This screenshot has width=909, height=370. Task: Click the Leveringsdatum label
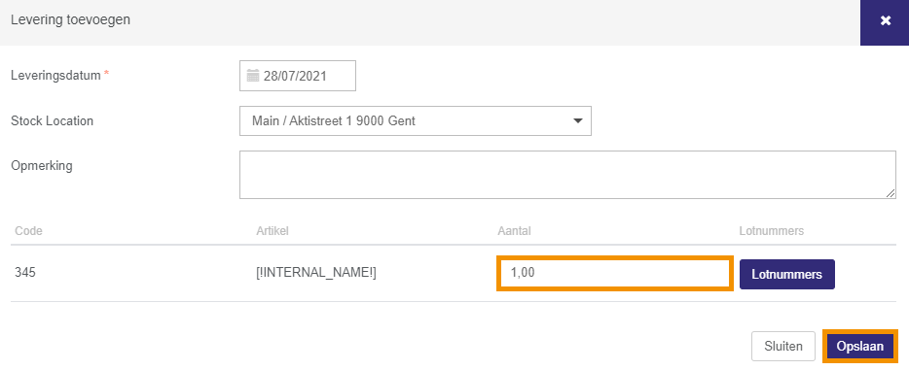pyautogui.click(x=55, y=75)
